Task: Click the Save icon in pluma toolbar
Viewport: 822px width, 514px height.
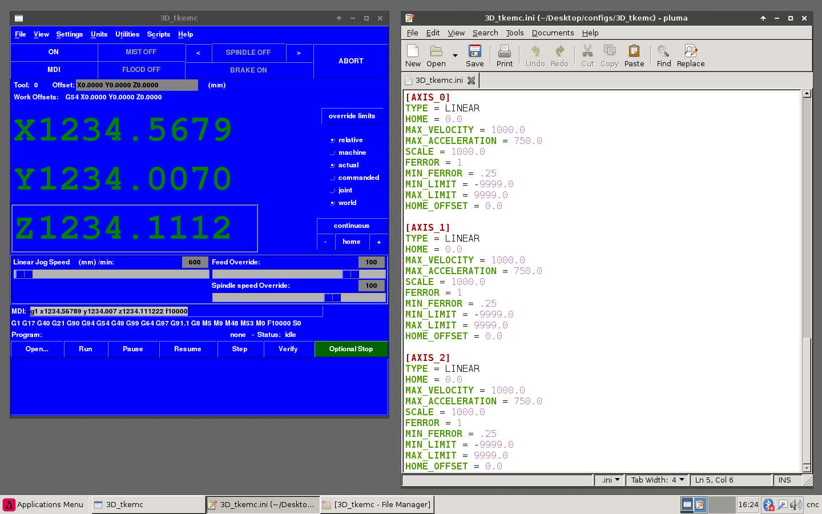Action: tap(474, 51)
